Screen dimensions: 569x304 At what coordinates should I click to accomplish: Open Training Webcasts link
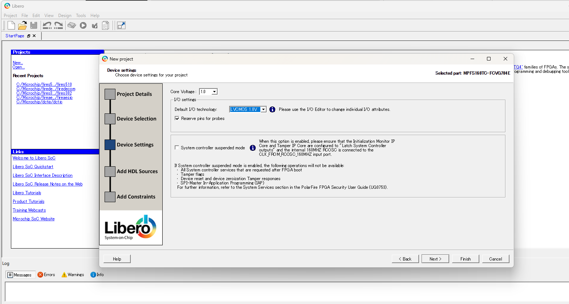click(x=29, y=210)
